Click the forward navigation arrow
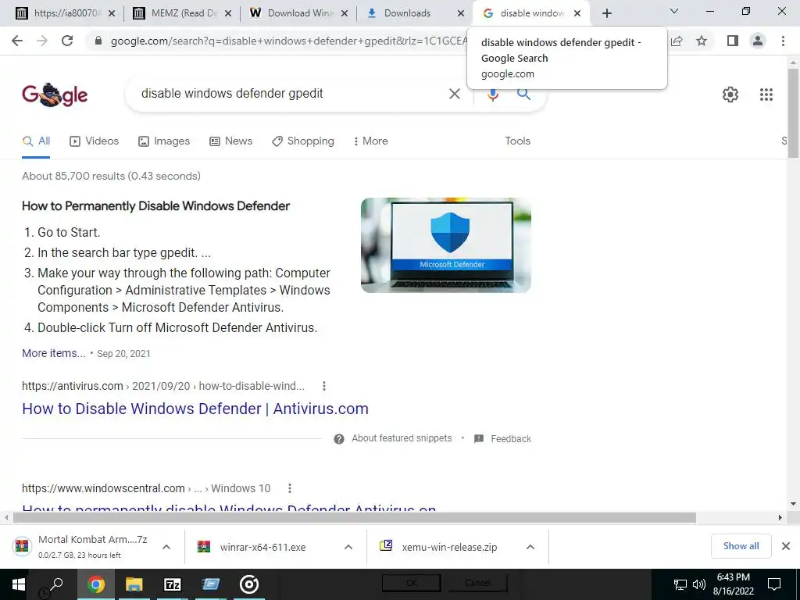The width and height of the screenshot is (800, 600). (42, 41)
